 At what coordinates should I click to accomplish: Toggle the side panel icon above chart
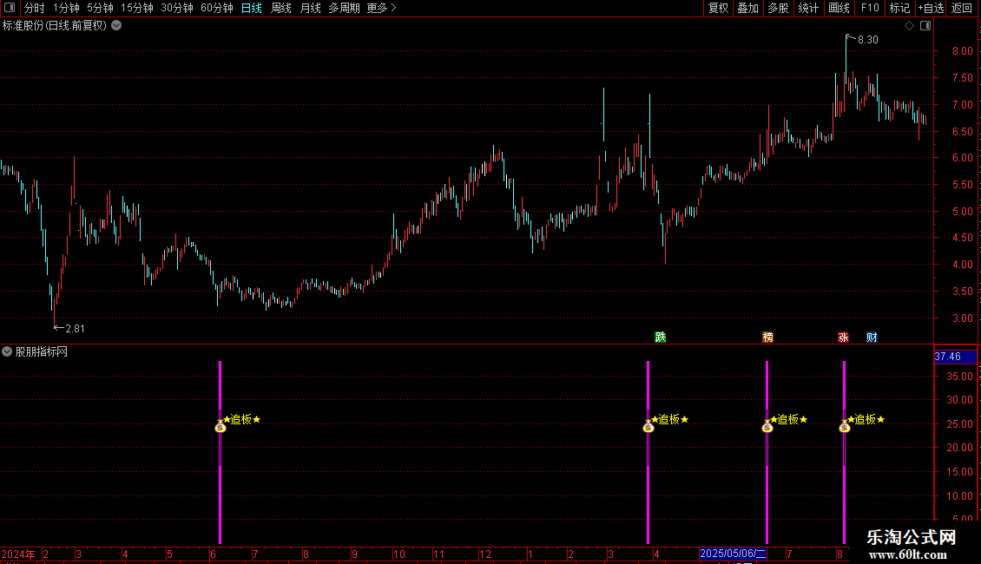point(925,26)
